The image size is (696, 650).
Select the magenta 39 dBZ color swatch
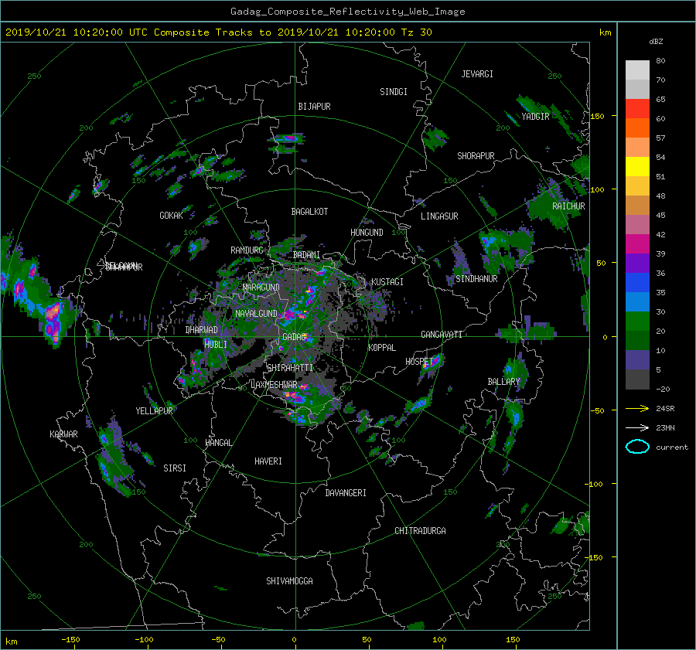637,244
